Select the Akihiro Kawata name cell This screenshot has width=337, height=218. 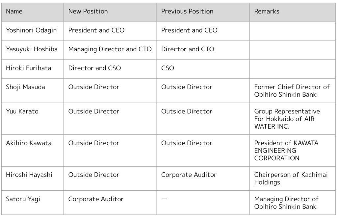tap(33, 150)
